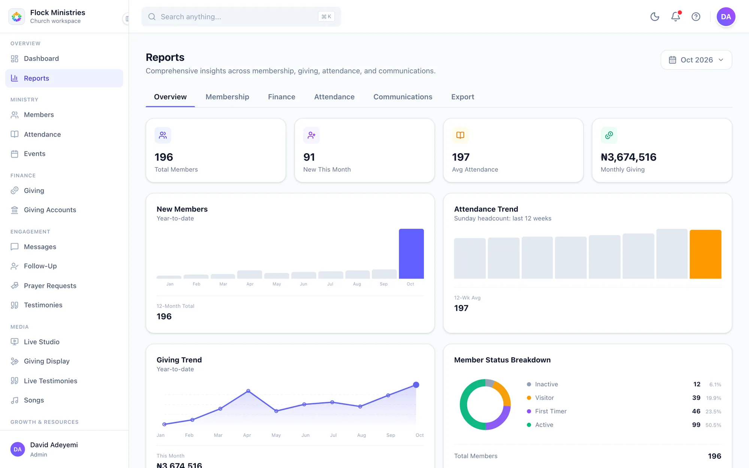This screenshot has height=468, width=749.
Task: Open Live Studio in the sidebar
Action: (x=64, y=342)
